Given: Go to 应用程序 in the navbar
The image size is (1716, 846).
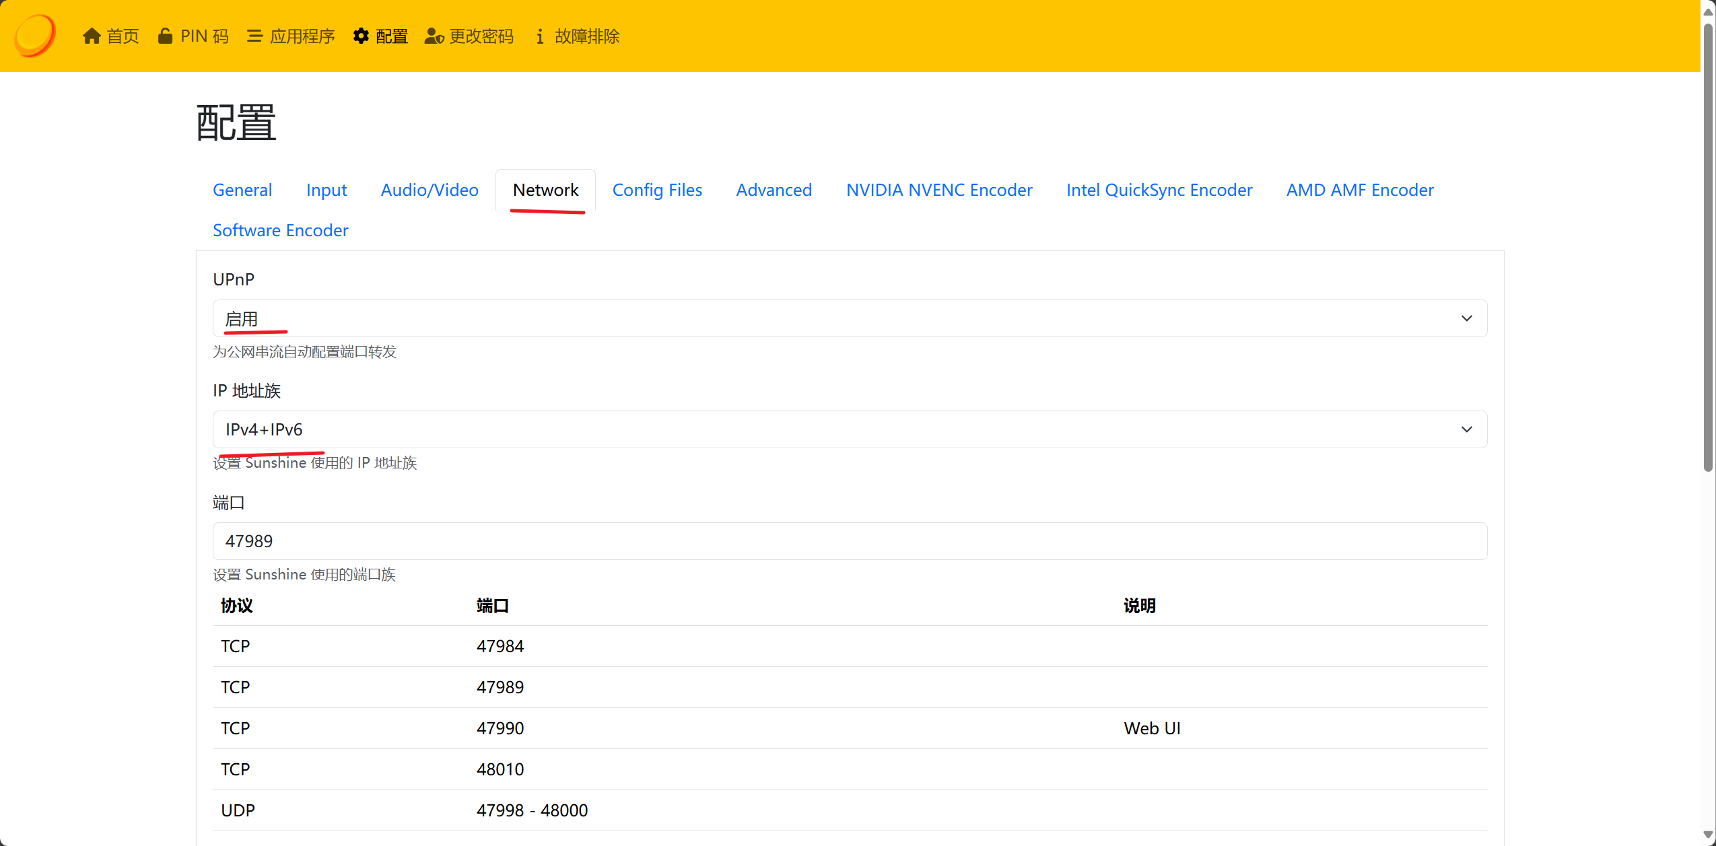Looking at the screenshot, I should [x=291, y=36].
